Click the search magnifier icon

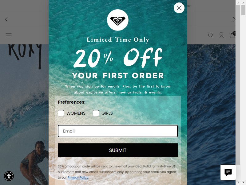(211, 35)
